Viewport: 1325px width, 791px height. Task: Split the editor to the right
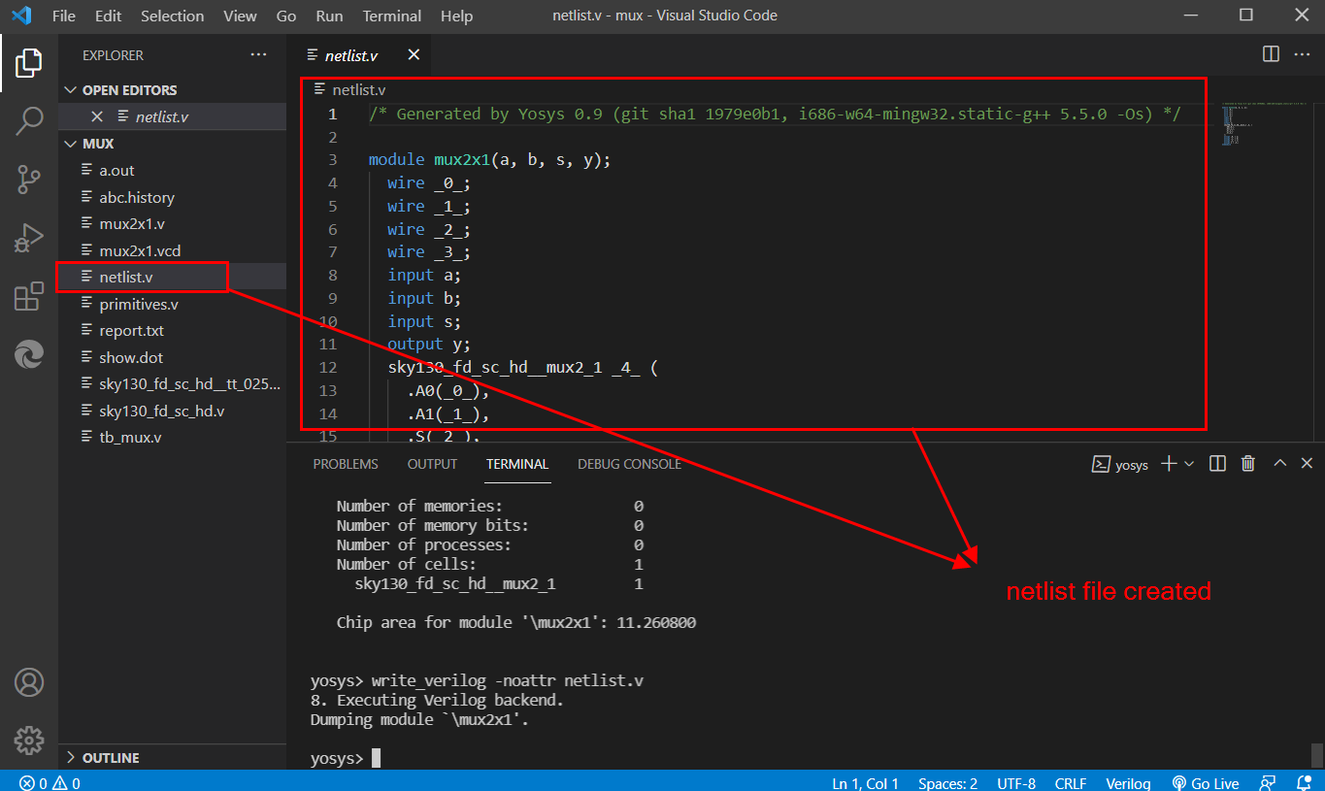point(1271,54)
